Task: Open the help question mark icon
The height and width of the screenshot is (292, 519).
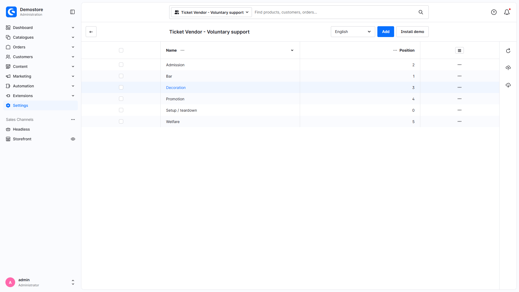Action: 494,12
